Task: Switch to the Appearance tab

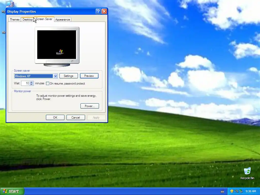Action: point(62,19)
